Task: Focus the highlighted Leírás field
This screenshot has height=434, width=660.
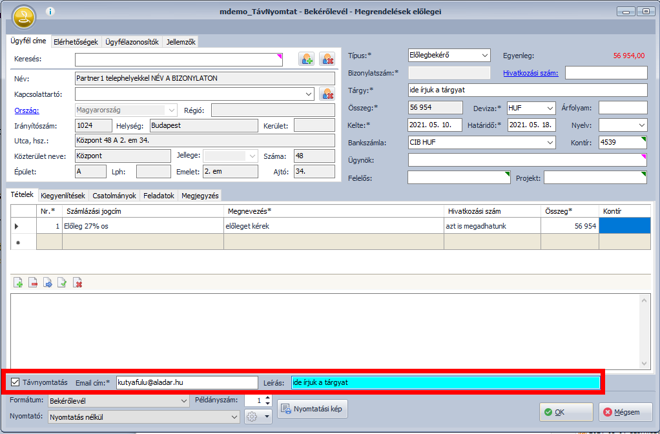Action: pos(446,382)
